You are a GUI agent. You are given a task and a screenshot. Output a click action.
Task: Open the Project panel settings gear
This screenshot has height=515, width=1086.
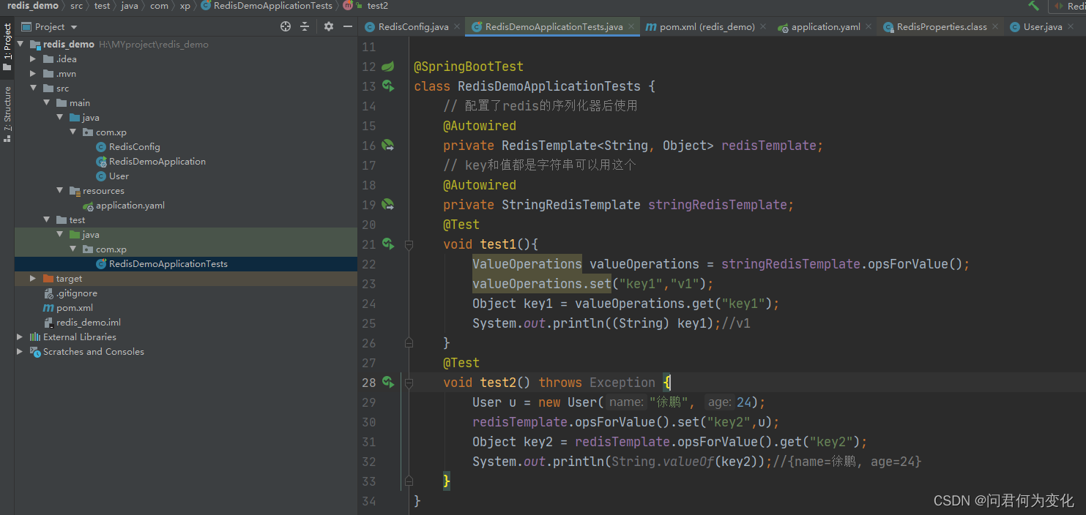coord(329,26)
